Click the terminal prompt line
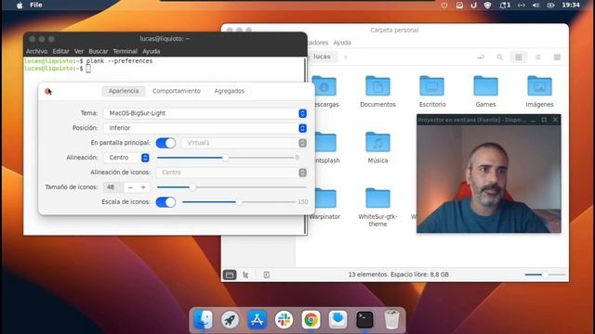This screenshot has height=334, width=595. [57, 69]
